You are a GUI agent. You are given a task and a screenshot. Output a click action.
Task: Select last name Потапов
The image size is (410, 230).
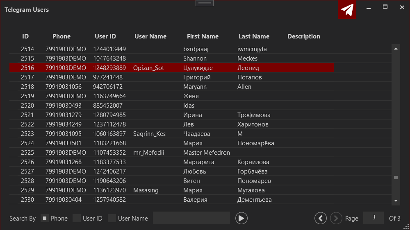249,77
